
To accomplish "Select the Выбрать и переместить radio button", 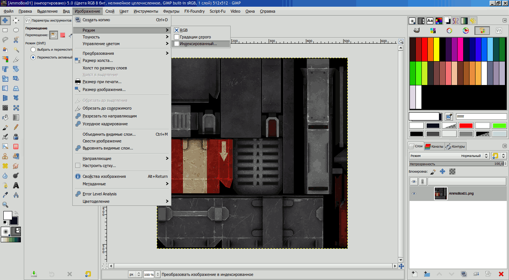I will click(x=33, y=49).
